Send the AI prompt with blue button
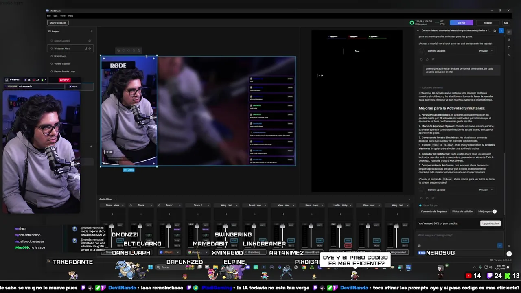521x293 pixels. (500, 245)
